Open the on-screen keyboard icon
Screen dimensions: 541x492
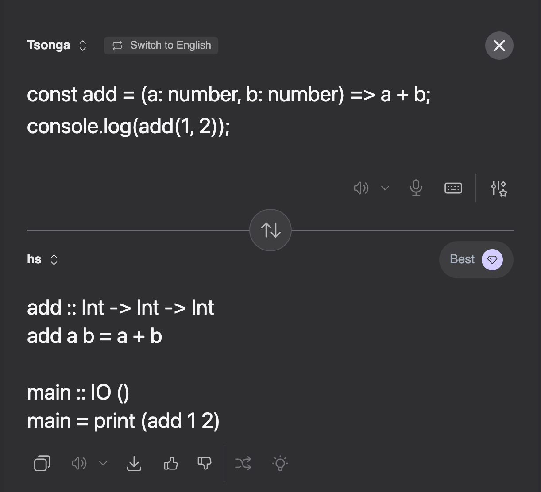pyautogui.click(x=453, y=188)
